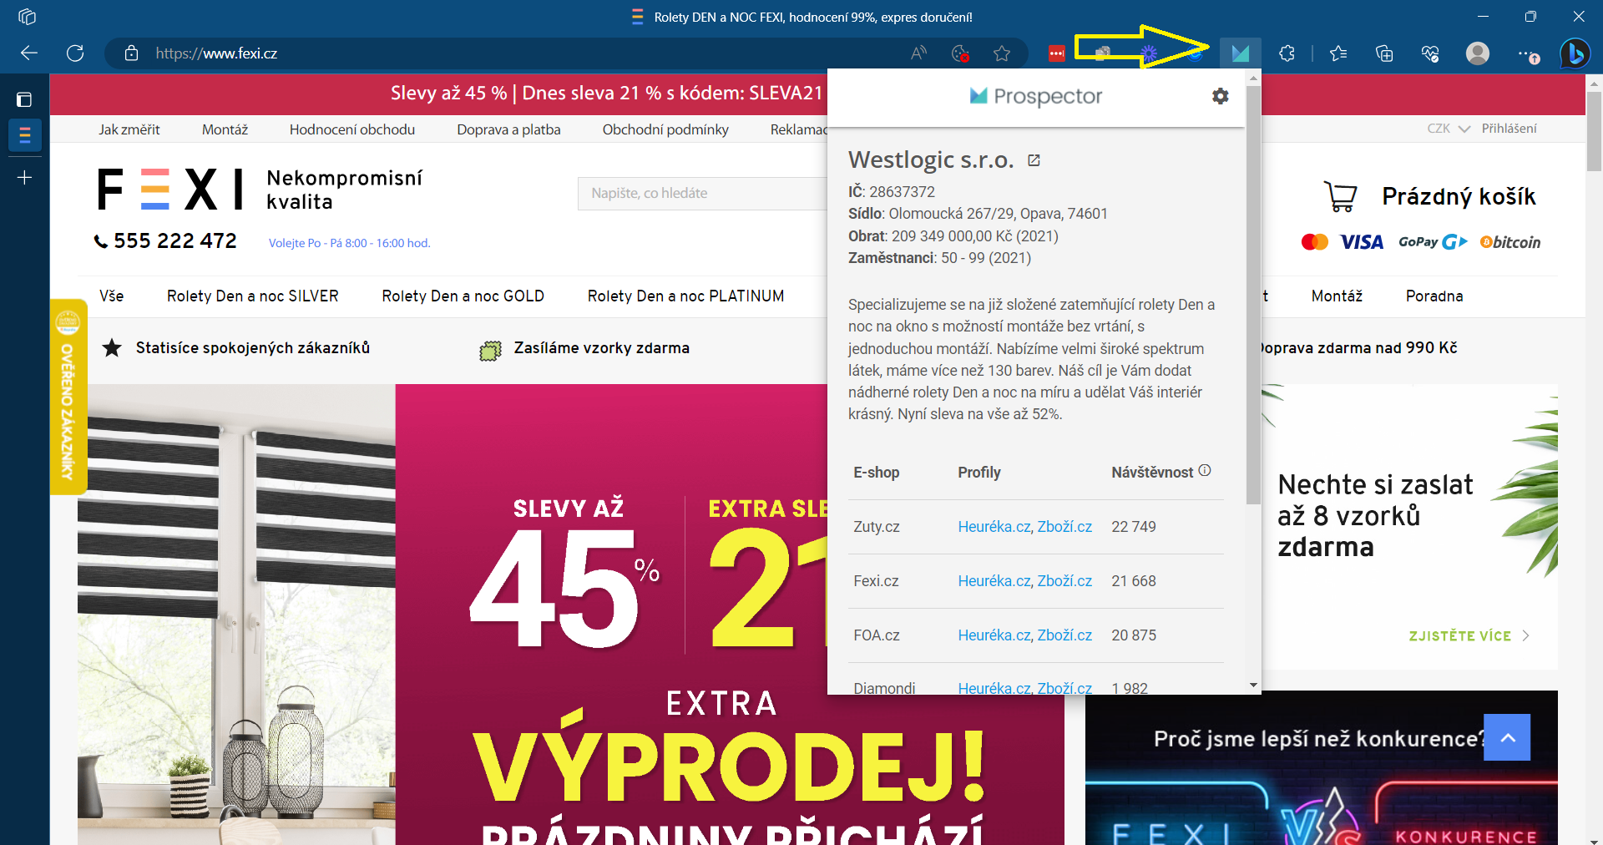
Task: Open the Workspaces icon in title bar
Action: [27, 17]
